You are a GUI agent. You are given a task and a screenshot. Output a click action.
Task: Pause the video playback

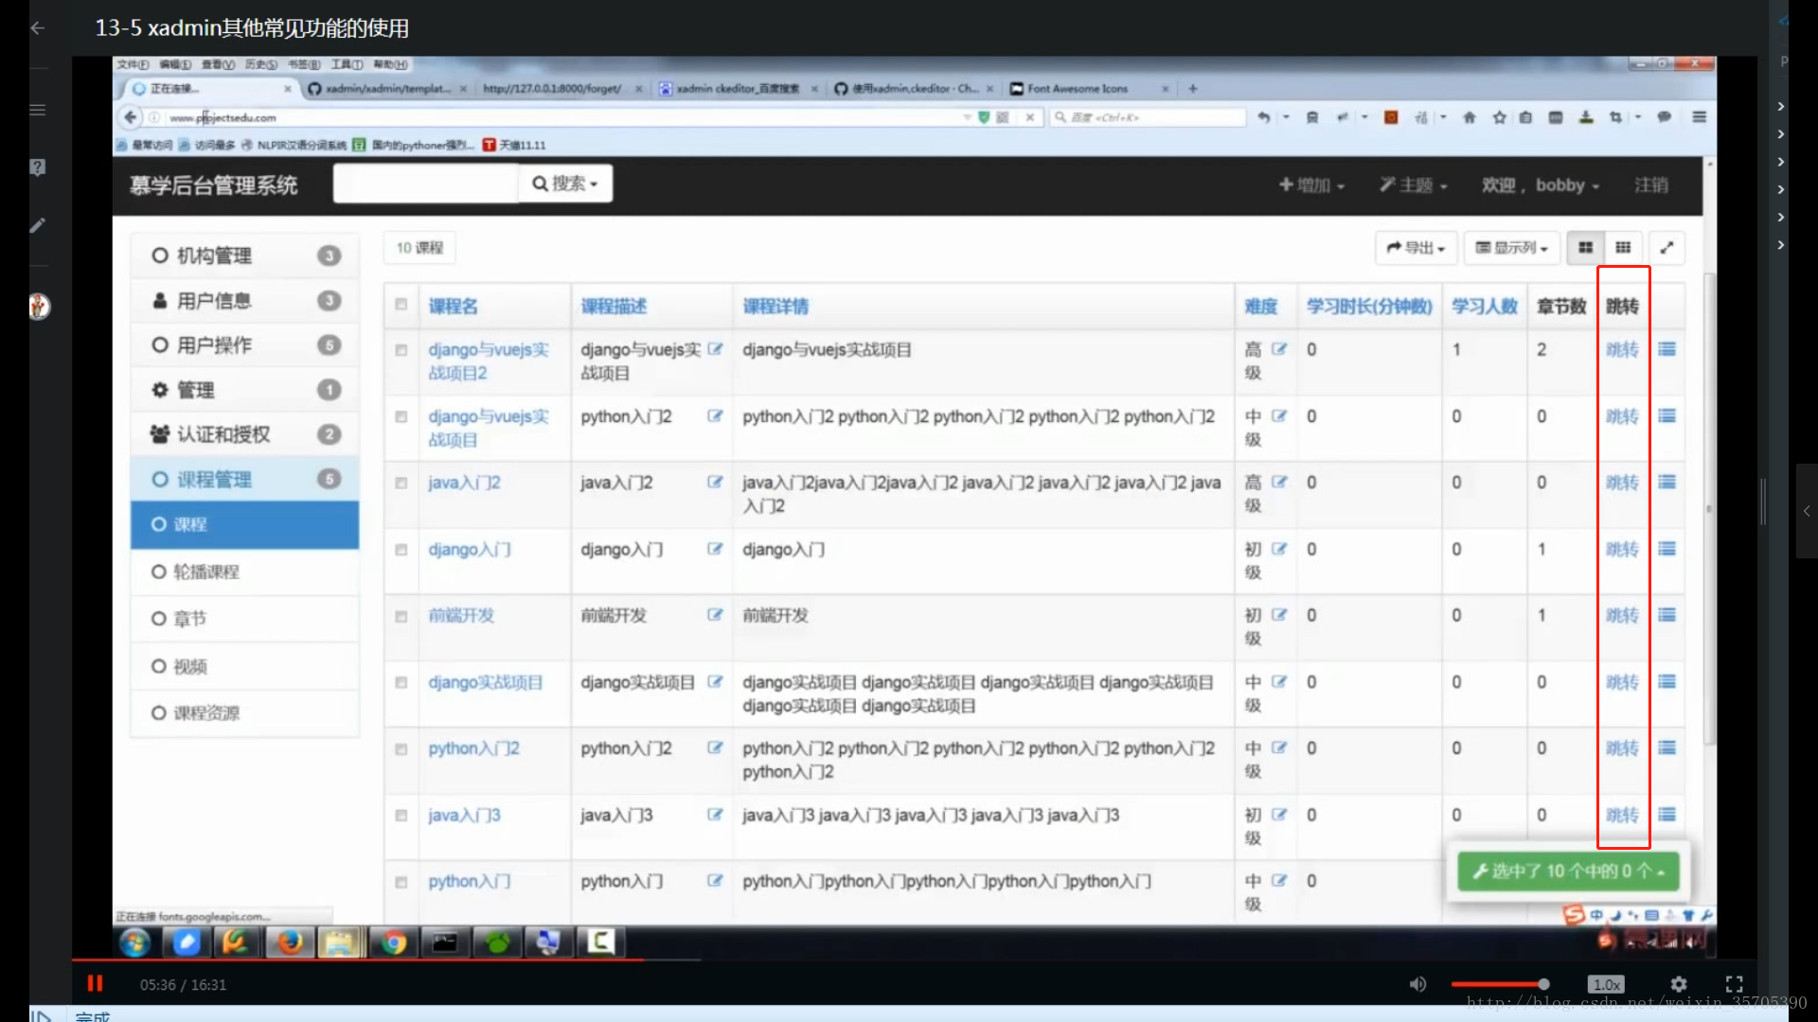coord(95,983)
